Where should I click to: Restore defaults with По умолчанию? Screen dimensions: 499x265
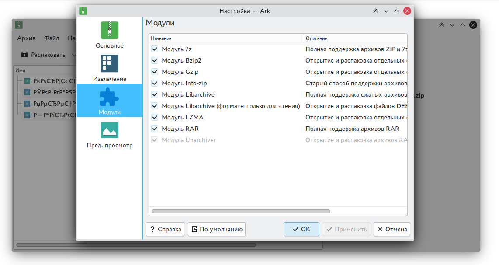(x=217, y=229)
